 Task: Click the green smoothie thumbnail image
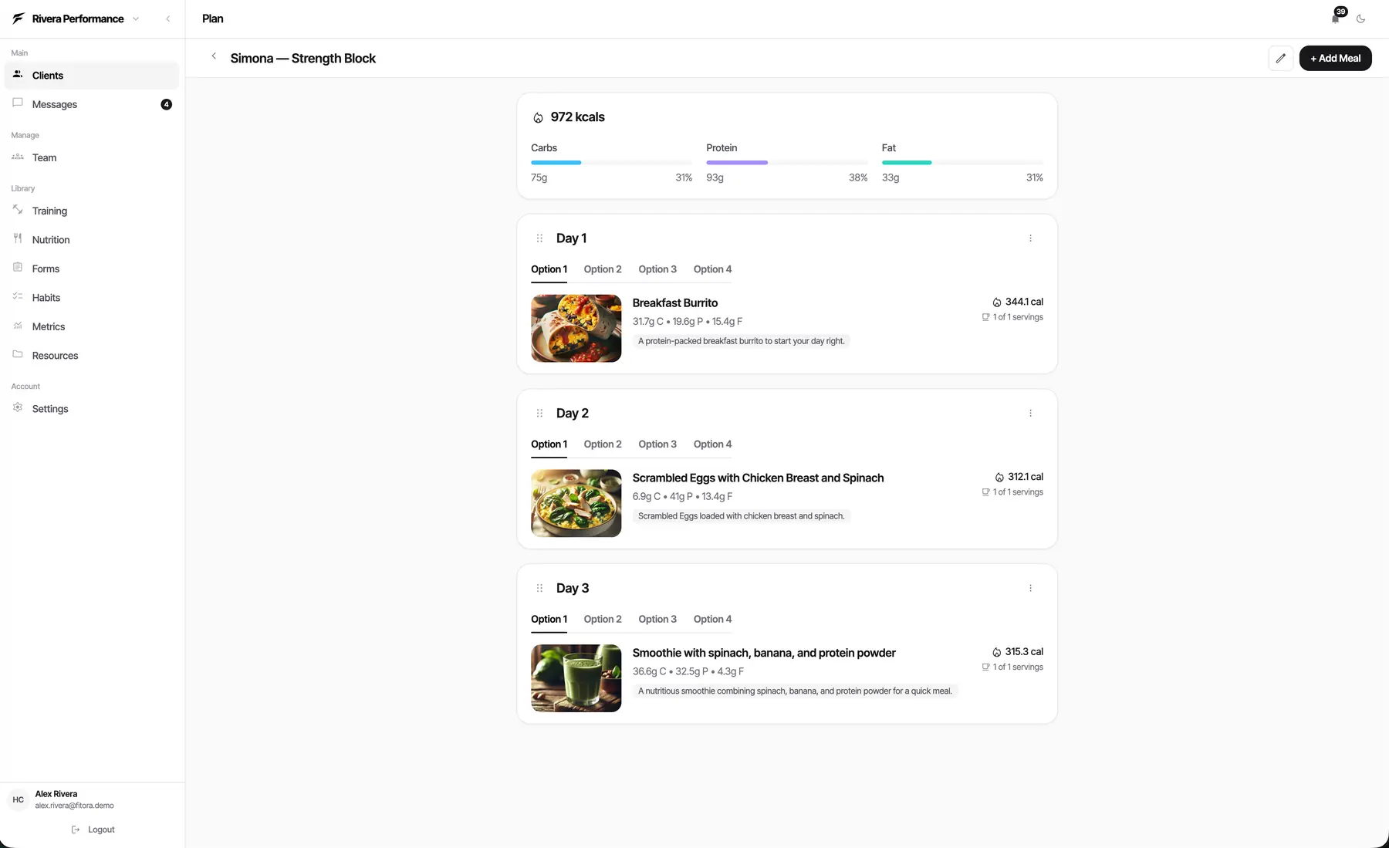(x=576, y=678)
